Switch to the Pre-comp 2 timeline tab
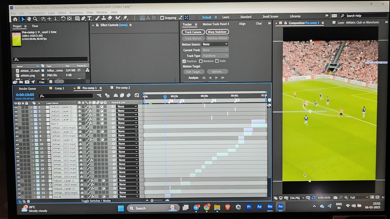 click(x=123, y=88)
